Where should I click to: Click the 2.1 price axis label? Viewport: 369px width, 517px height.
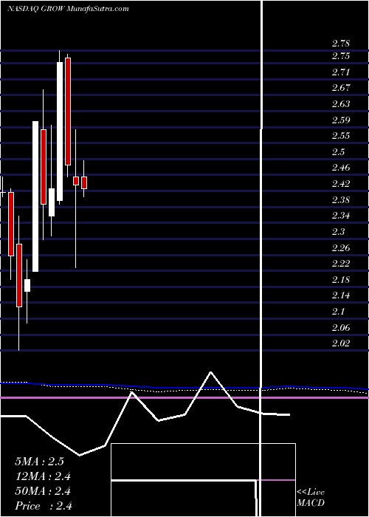tap(338, 312)
